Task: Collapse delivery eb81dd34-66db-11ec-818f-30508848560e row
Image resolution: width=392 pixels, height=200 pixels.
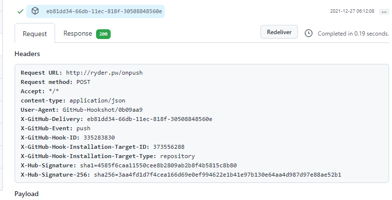Action: (x=103, y=11)
